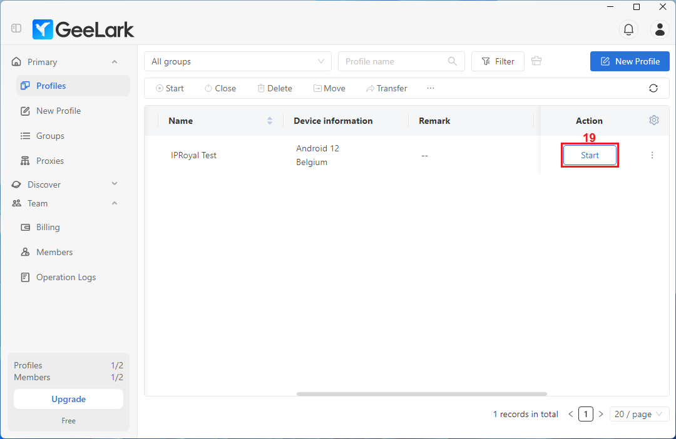
Task: Open the IPRoyal Test row options menu
Action: click(652, 155)
